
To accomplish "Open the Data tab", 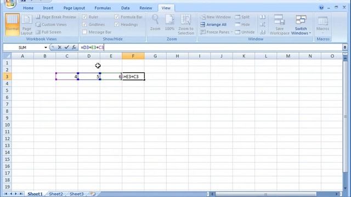I will coord(126,8).
